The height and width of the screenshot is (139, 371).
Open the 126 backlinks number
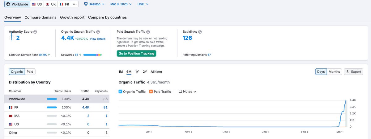pyautogui.click(x=187, y=38)
